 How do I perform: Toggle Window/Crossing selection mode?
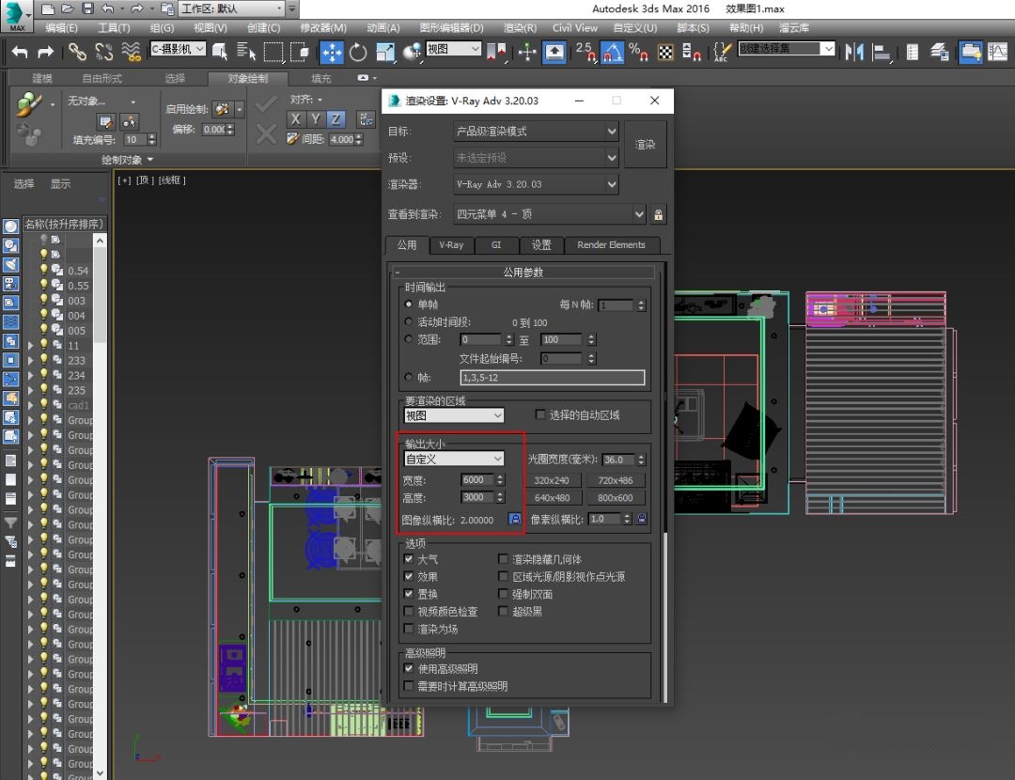click(x=300, y=52)
